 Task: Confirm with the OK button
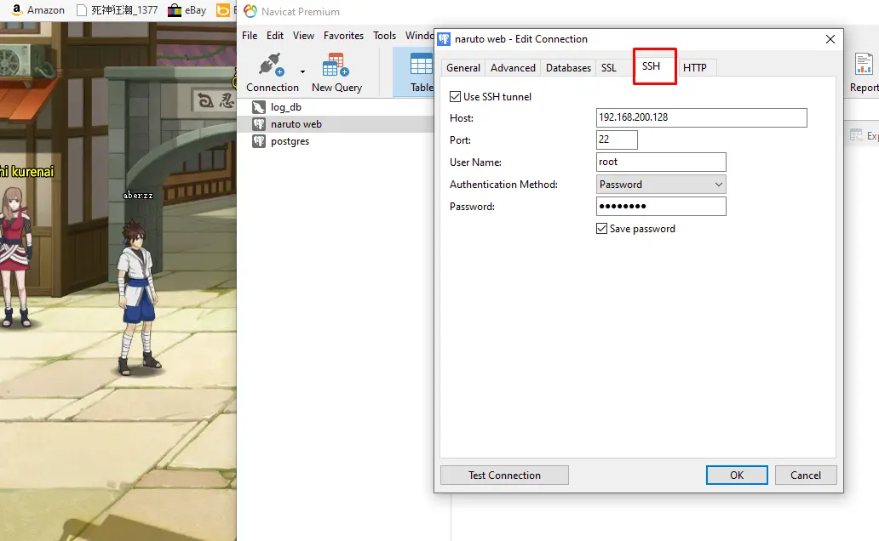pyautogui.click(x=737, y=475)
